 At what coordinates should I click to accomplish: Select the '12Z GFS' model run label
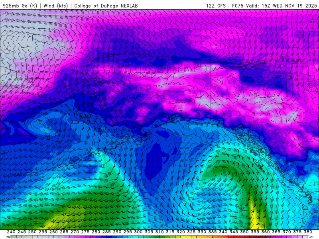[216, 6]
